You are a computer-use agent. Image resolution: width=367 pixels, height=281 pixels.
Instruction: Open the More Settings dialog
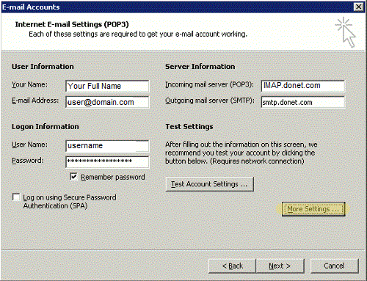point(313,209)
